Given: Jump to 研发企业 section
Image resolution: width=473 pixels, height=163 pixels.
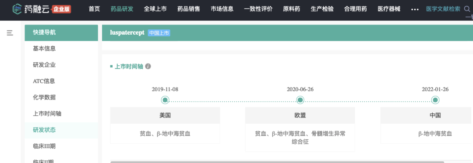Looking at the screenshot, I should click(61, 65).
